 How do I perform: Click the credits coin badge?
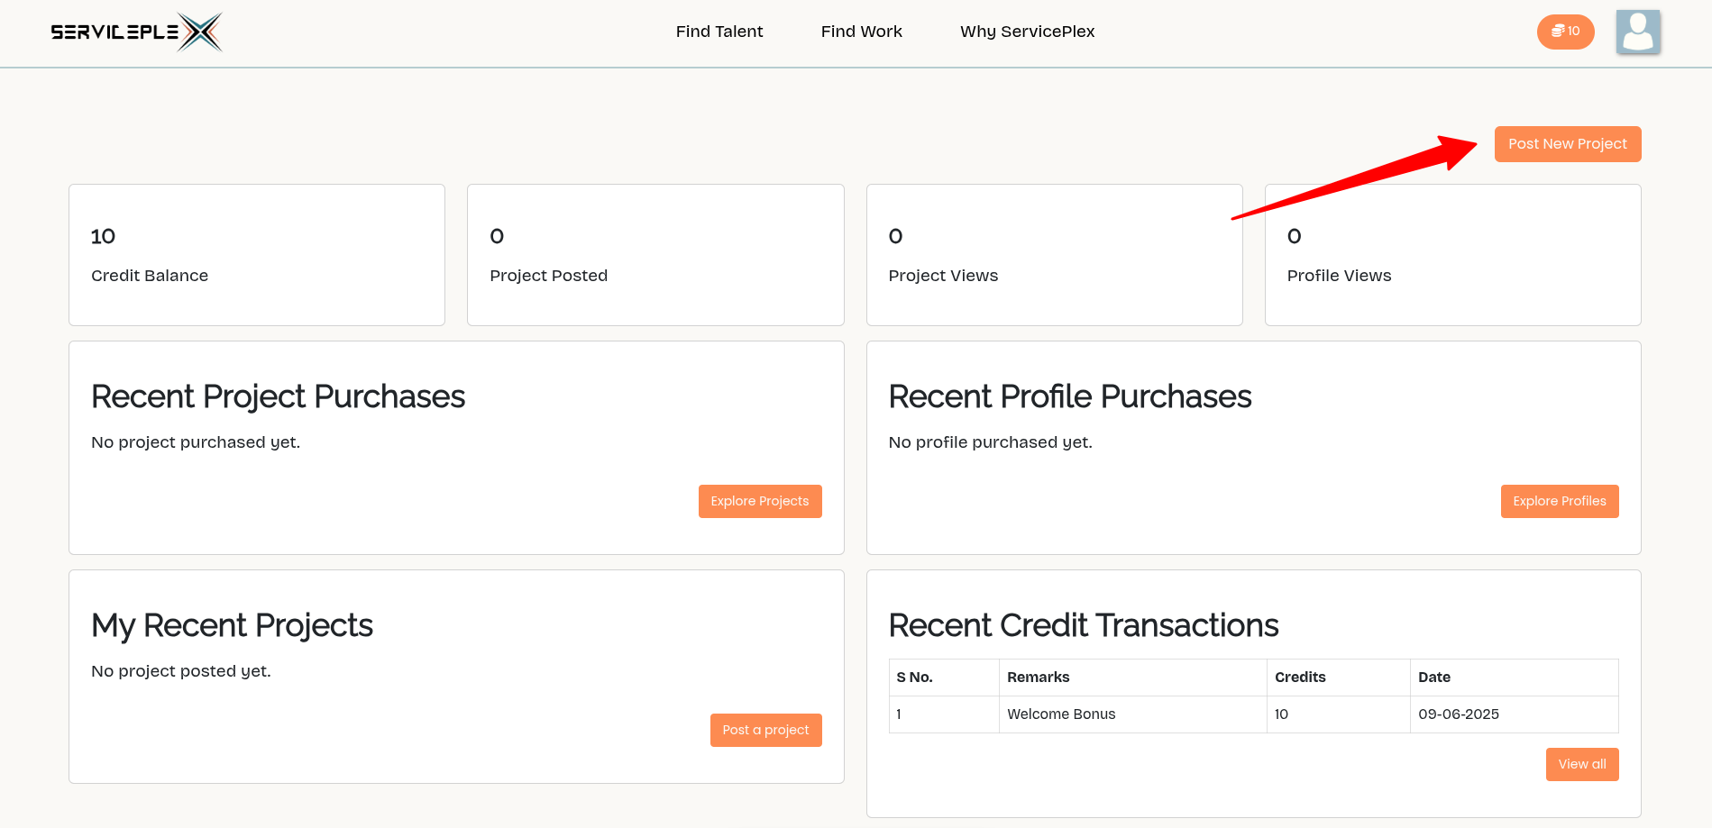tap(1565, 32)
